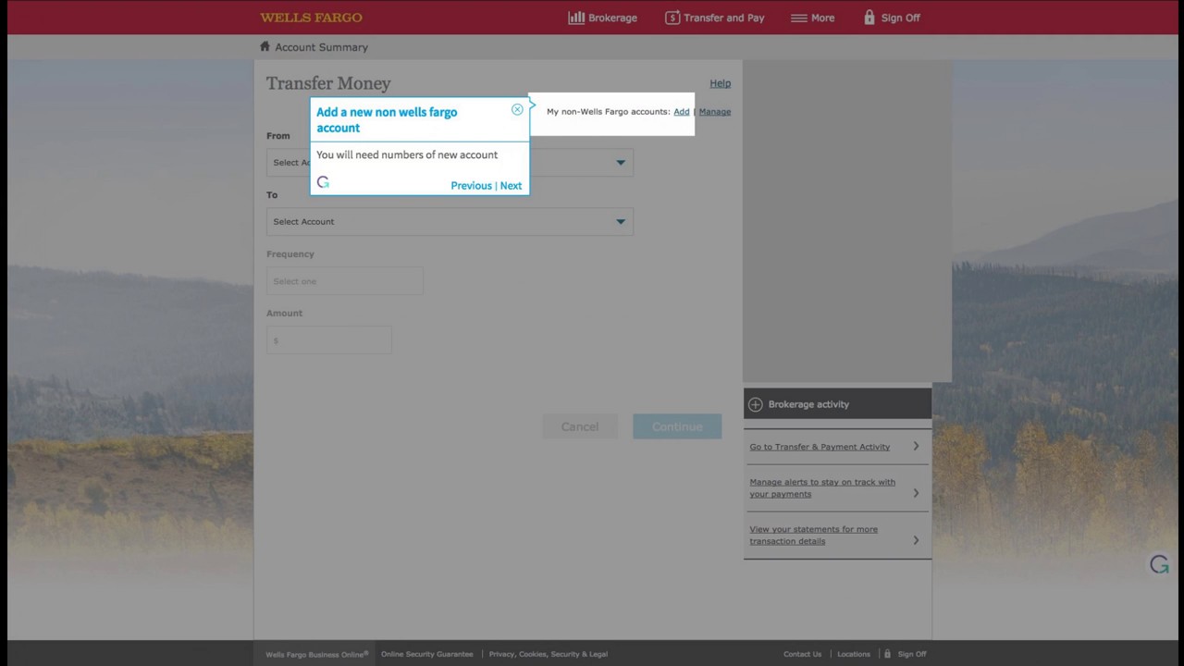Screen dimensions: 1184x666
Task: Open Online Security Guarantee footer link
Action: 426,654
